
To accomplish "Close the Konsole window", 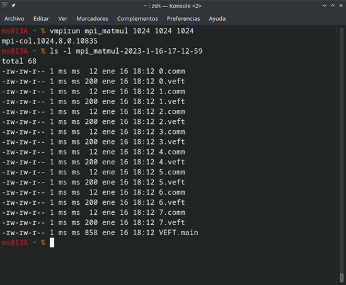I will pos(341,6).
